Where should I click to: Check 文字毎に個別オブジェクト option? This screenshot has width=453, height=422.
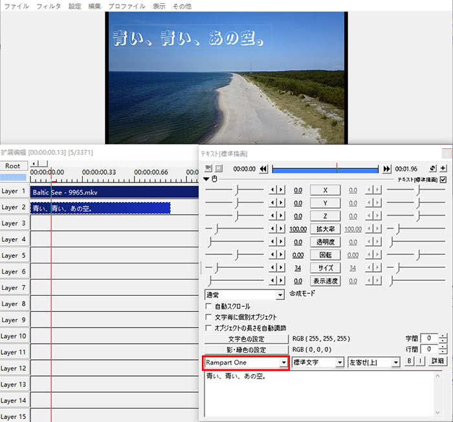point(208,317)
